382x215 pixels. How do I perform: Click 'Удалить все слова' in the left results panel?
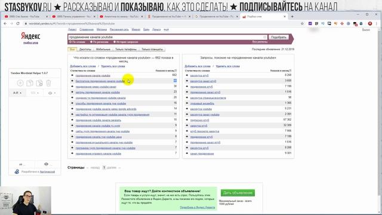pos(113,66)
